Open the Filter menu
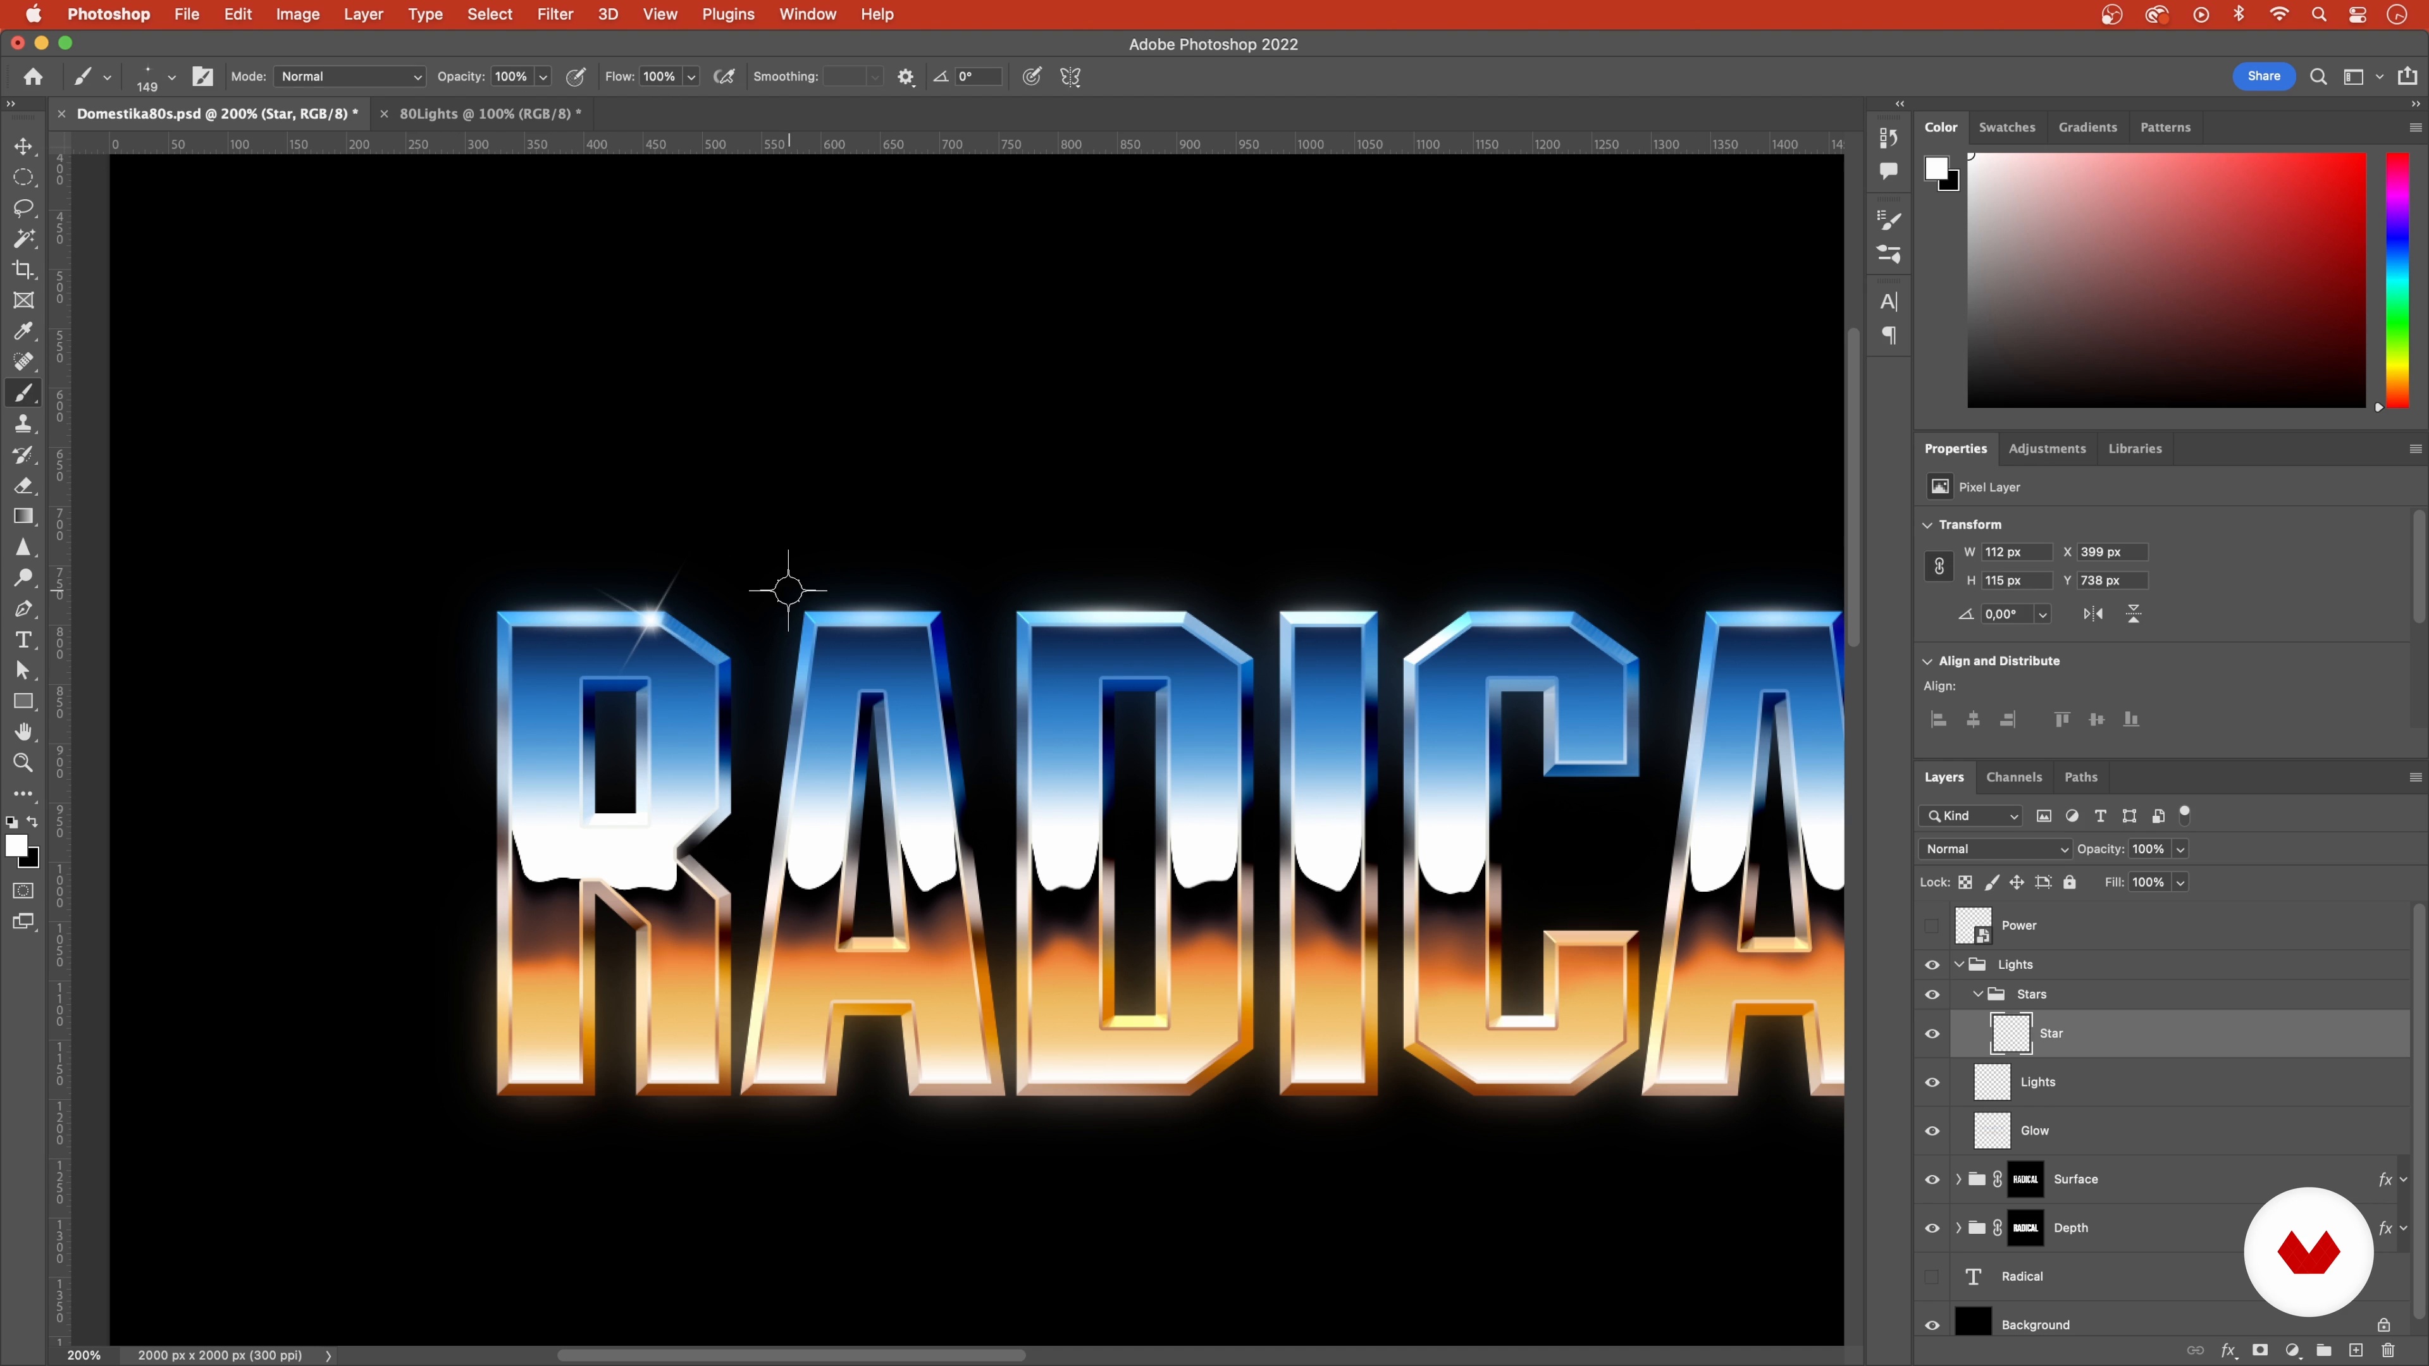 [555, 14]
